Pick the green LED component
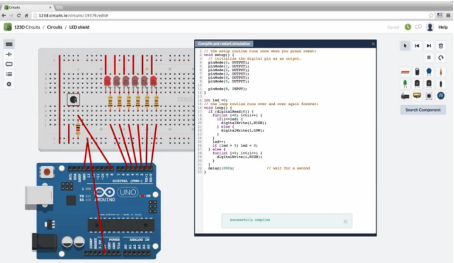The width and height of the screenshot is (454, 263). [405, 84]
